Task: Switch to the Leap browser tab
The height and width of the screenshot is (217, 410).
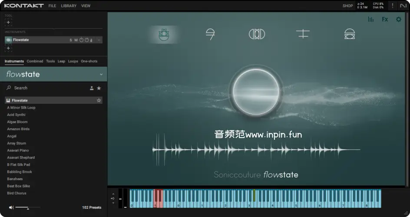Action: click(x=61, y=61)
